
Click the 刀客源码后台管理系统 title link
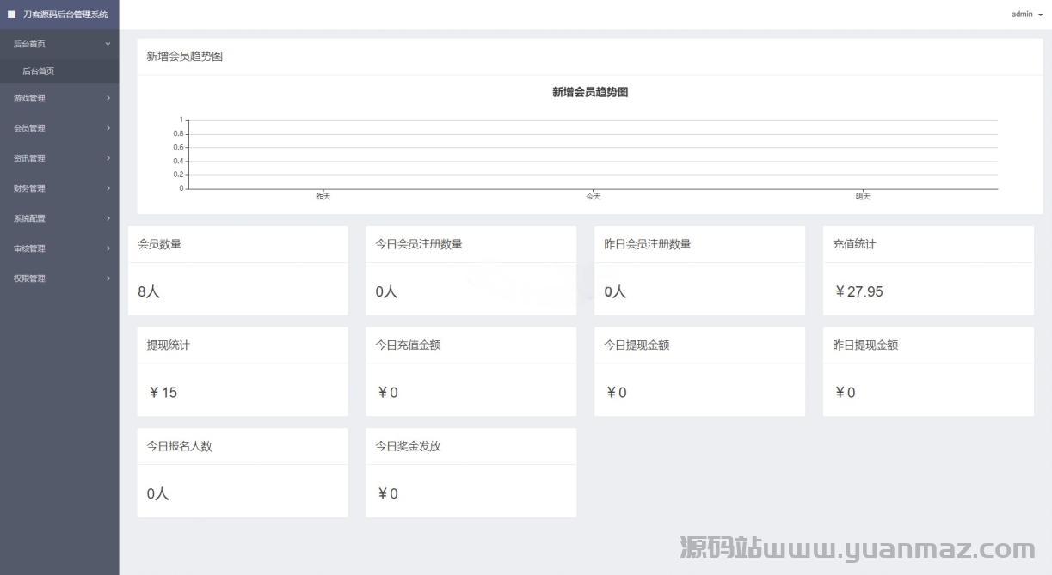coord(65,15)
